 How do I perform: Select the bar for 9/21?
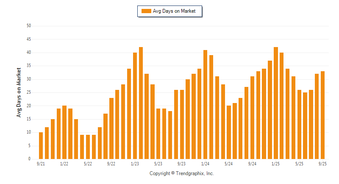pyautogui.click(x=41, y=145)
